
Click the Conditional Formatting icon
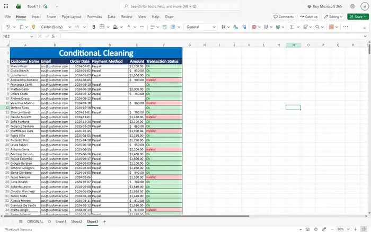pos(254,27)
